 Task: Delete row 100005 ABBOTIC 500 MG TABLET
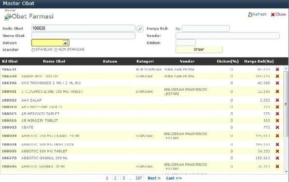point(277,152)
